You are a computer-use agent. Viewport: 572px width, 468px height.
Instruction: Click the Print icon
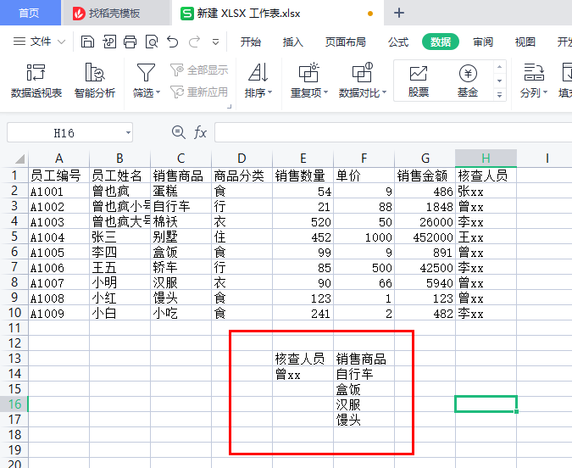[x=130, y=42]
